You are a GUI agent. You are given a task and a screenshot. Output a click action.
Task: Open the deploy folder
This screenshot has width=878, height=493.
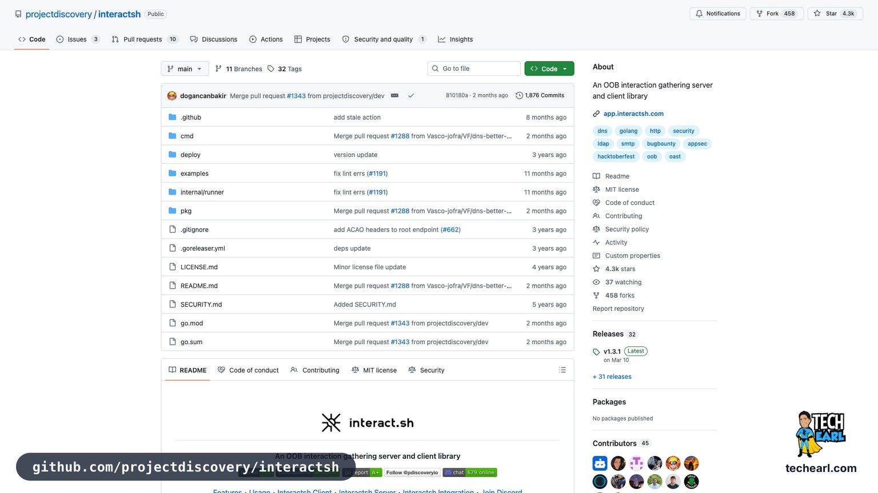[x=190, y=155]
